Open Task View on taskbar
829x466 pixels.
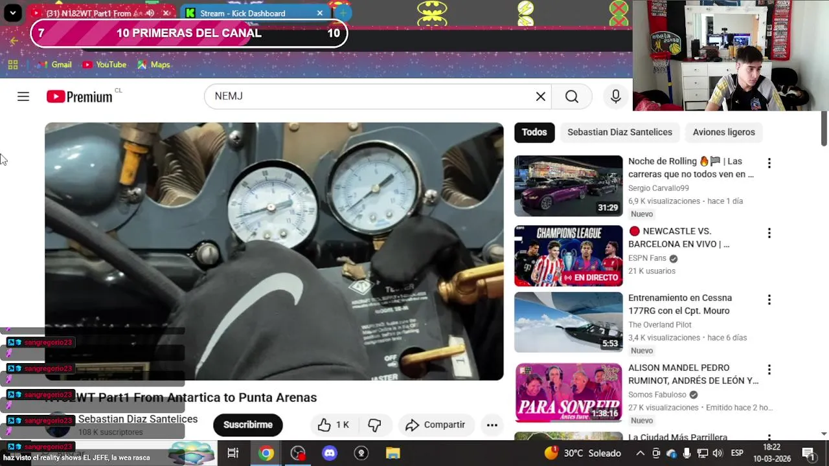click(x=233, y=453)
